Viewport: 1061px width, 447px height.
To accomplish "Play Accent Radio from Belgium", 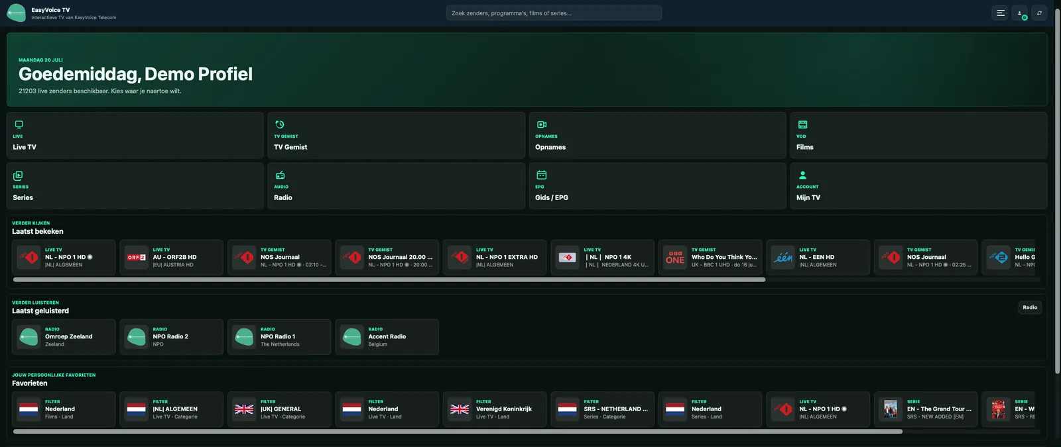I will (x=387, y=337).
